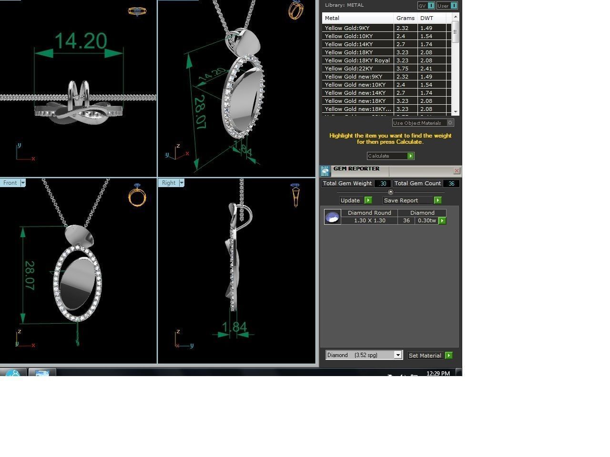The width and height of the screenshot is (610, 457).
Task: Click the gem count 36 cell
Action: 406,220
